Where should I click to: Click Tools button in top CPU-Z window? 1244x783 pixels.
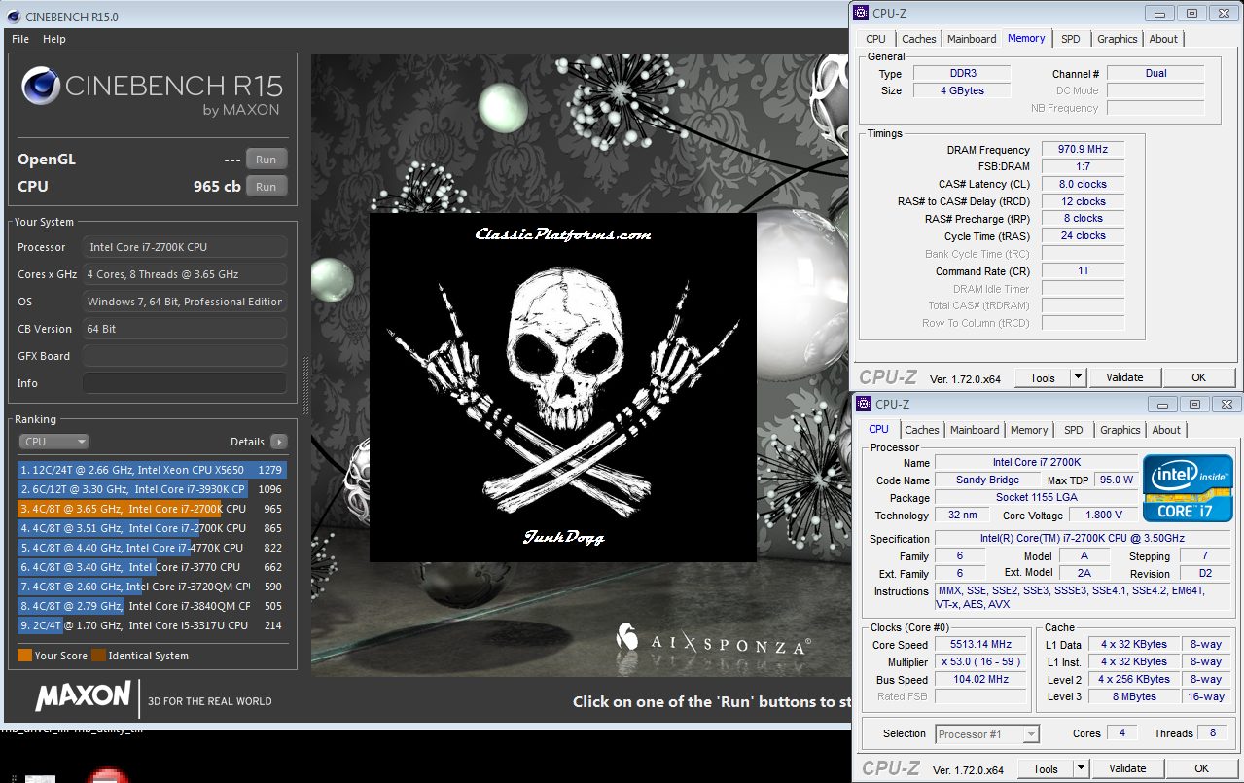pos(1043,377)
